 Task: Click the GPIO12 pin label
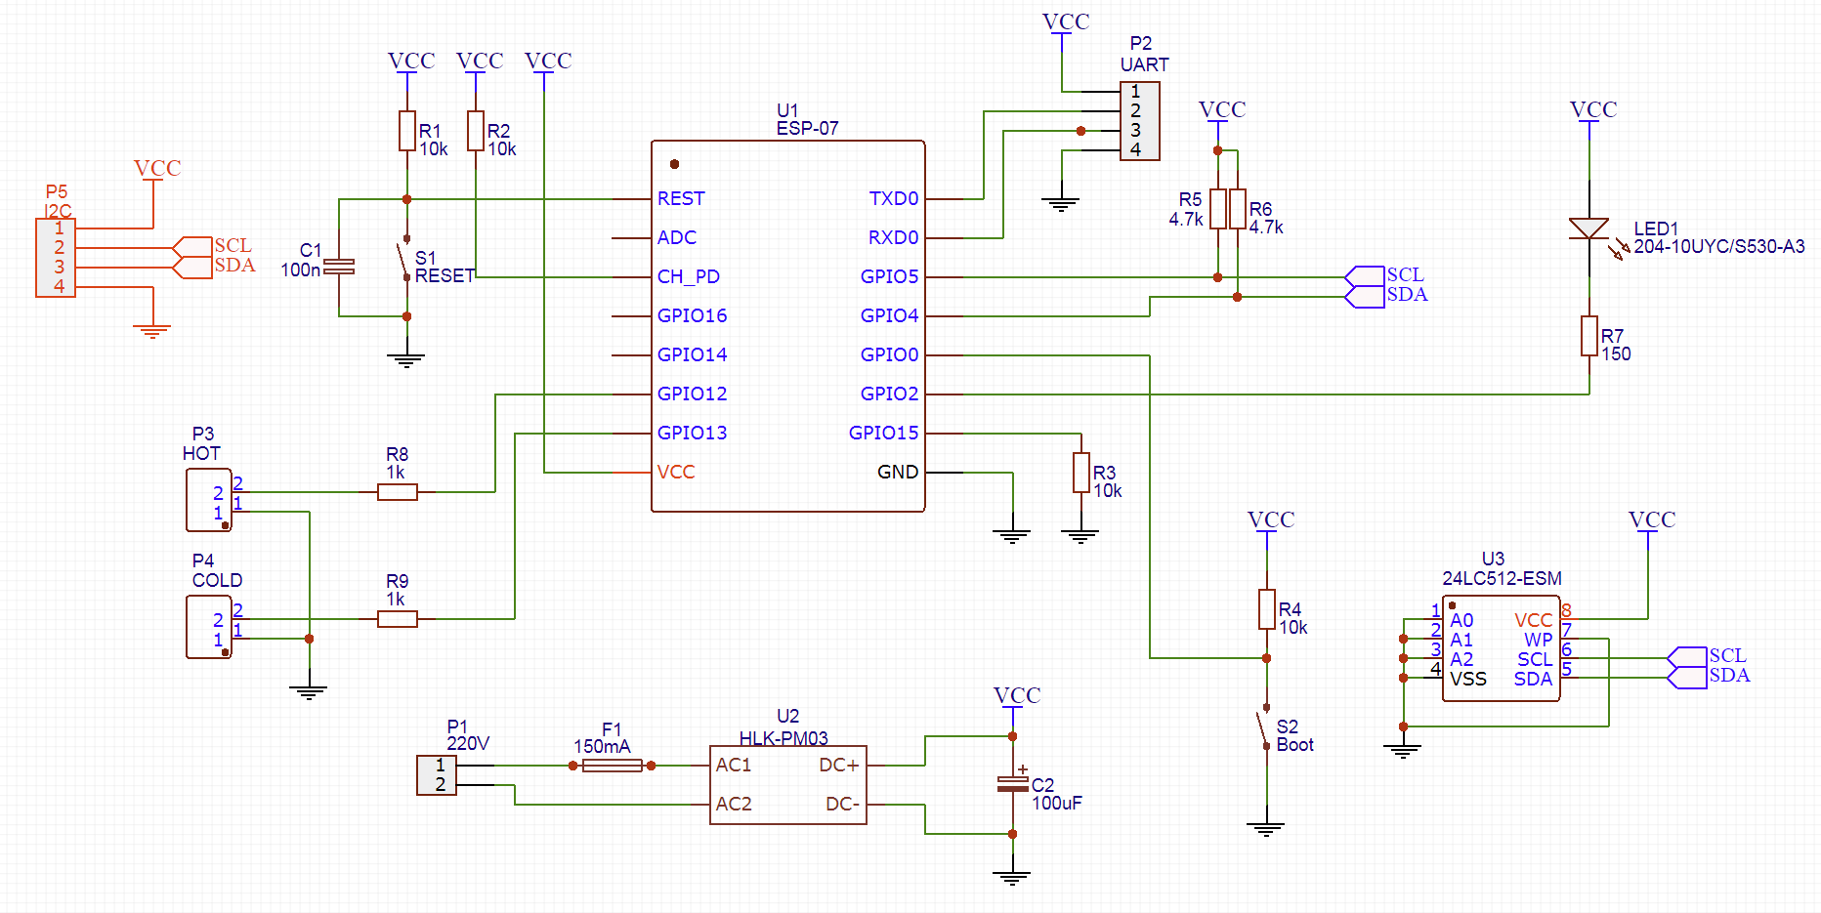pos(693,394)
